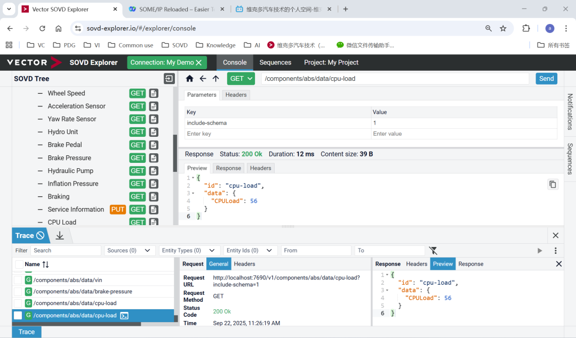Open Brake Pedal documentation icon

click(x=154, y=145)
